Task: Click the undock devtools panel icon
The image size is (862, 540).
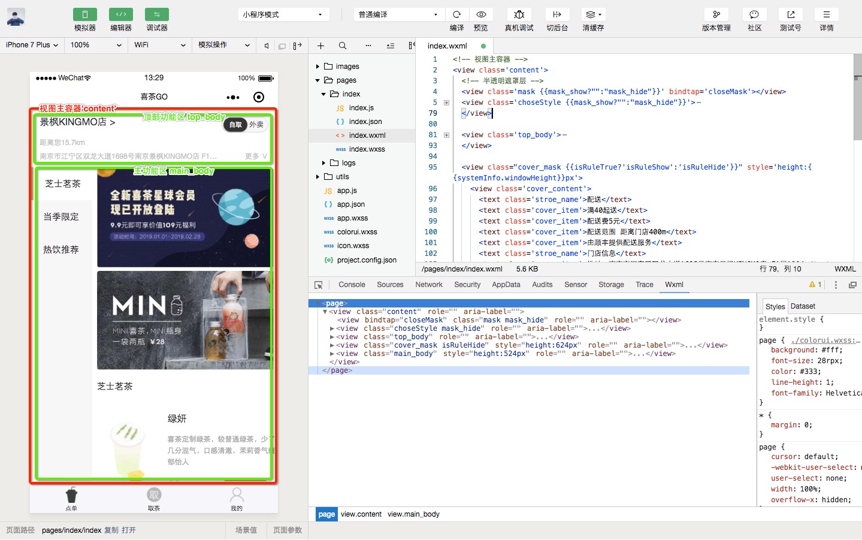Action: tap(852, 285)
